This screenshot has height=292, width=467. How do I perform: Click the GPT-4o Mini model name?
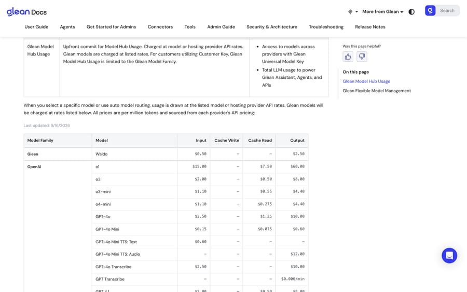click(x=107, y=229)
